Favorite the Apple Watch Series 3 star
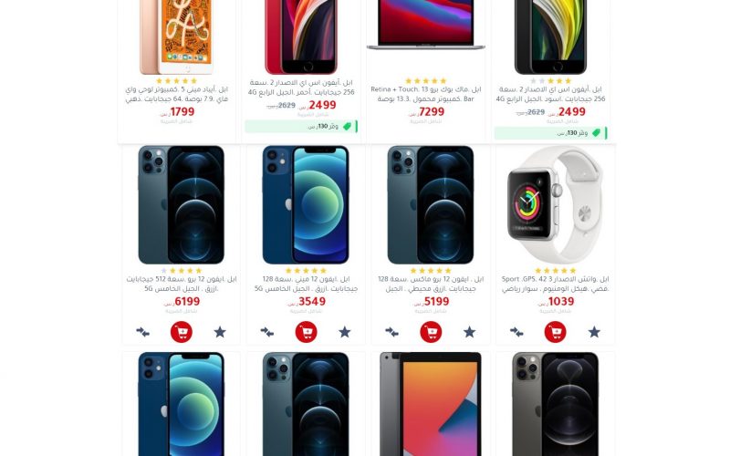 (594, 332)
